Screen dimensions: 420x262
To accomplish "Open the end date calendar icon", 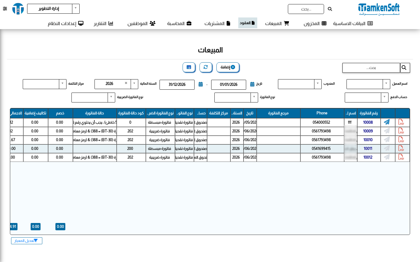I will [x=201, y=84].
